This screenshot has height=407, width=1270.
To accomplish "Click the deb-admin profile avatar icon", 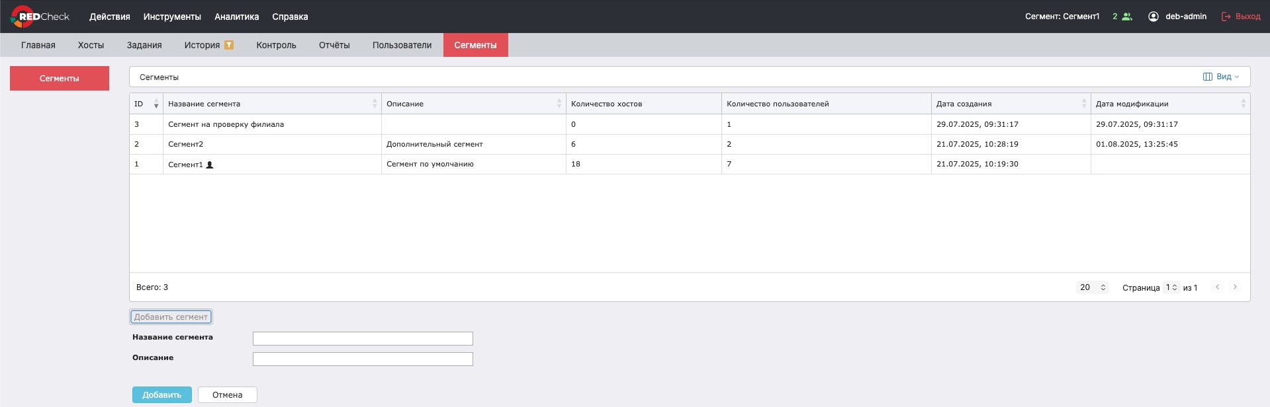I will [x=1154, y=17].
